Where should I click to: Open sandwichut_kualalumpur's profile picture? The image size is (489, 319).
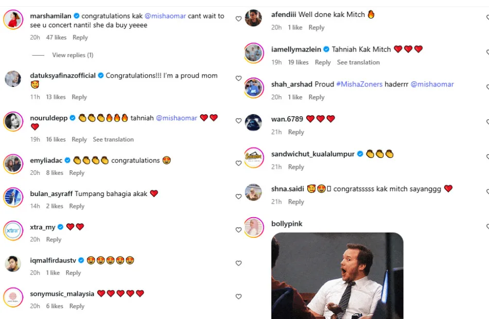tap(254, 157)
